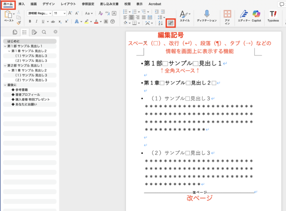Open search pane in navigation sidebar
The width and height of the screenshot is (286, 211).
(44, 32)
